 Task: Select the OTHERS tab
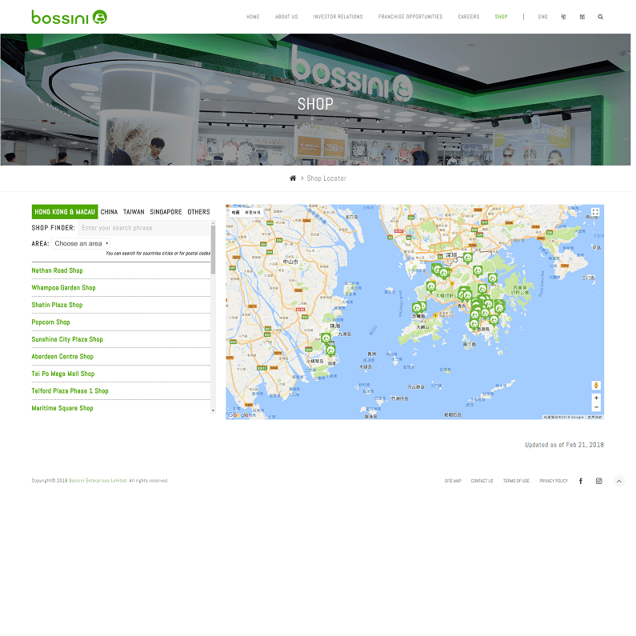tap(198, 212)
